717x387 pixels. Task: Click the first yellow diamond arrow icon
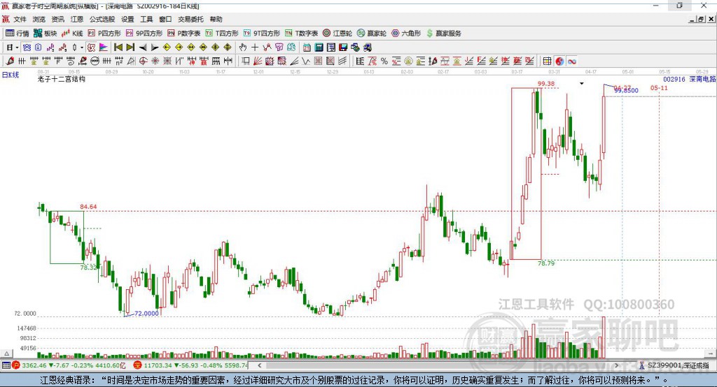click(167, 48)
